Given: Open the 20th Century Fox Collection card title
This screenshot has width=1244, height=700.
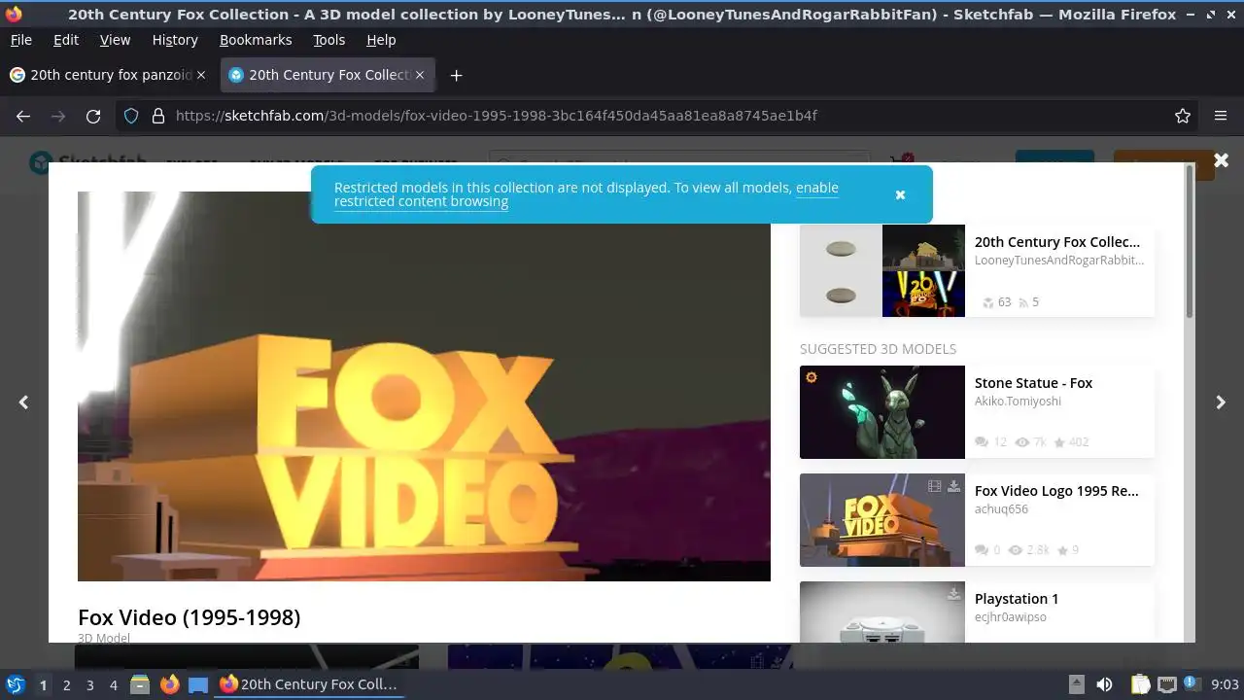Looking at the screenshot, I should 1057,242.
